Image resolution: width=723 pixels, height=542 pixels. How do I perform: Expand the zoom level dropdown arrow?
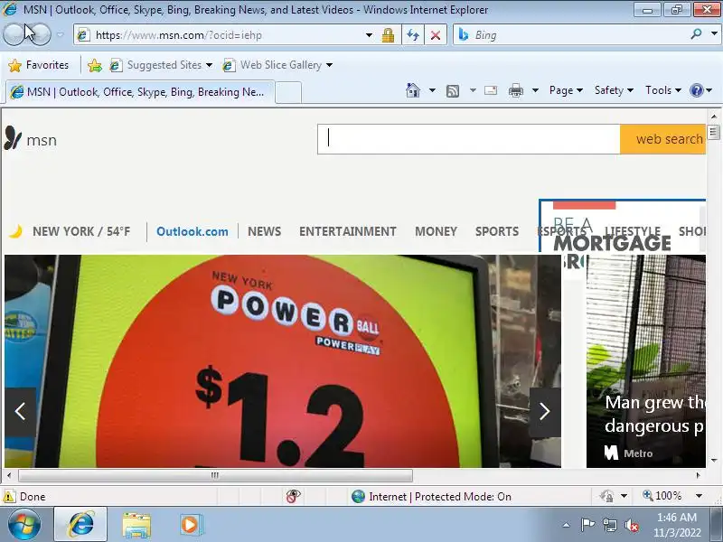699,496
